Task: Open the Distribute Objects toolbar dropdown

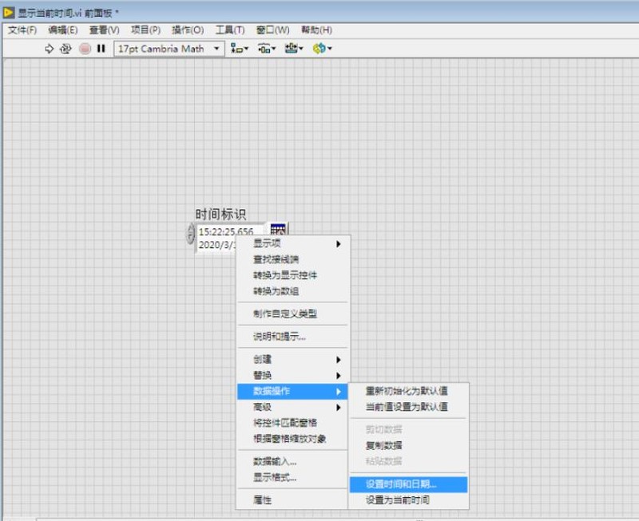Action: click(267, 49)
